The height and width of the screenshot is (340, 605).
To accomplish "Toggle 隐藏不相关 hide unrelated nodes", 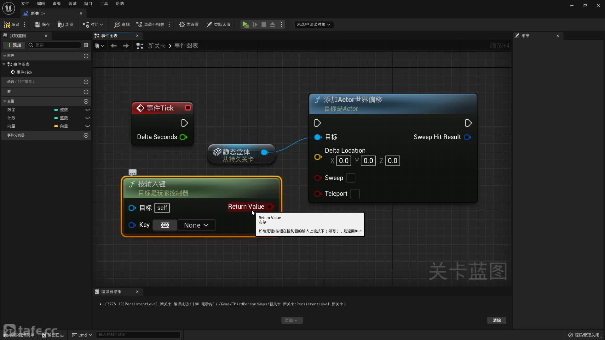I will [x=150, y=24].
